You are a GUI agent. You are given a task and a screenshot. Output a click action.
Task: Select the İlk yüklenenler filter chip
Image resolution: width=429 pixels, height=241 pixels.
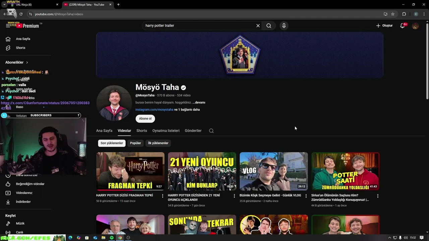tap(158, 143)
